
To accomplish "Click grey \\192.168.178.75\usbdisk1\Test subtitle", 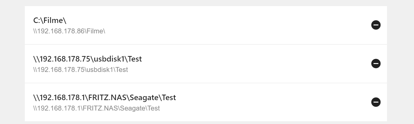I will (80, 70).
